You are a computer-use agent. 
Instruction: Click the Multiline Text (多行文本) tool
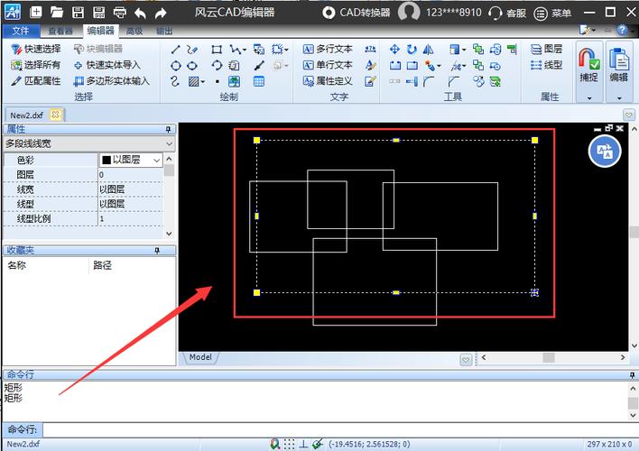point(328,49)
